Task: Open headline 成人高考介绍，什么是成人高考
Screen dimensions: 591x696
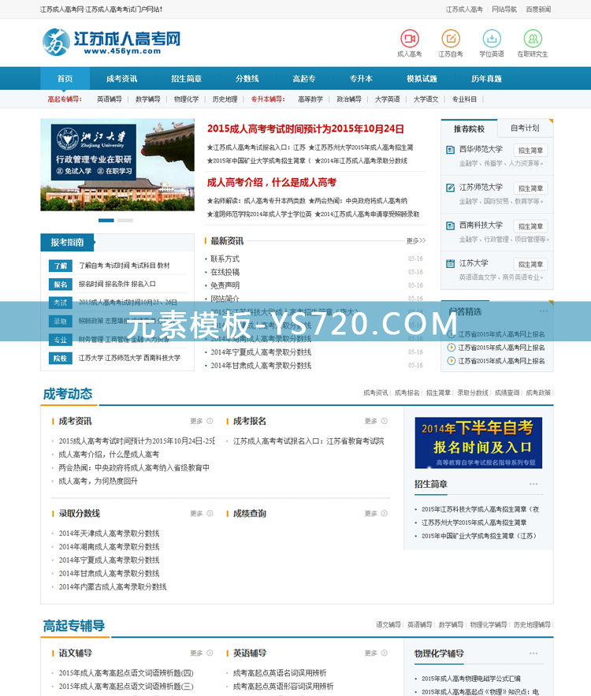Action: pos(272,182)
